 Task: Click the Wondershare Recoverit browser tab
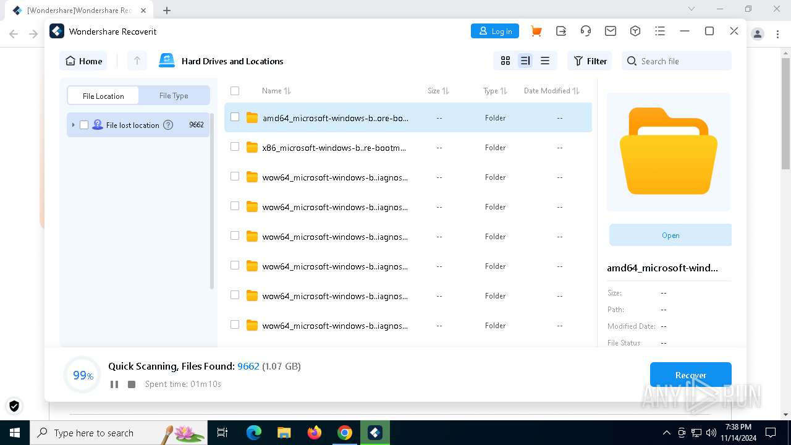[79, 11]
